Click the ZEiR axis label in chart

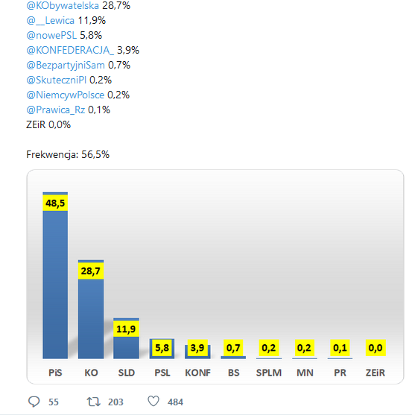coord(375,373)
